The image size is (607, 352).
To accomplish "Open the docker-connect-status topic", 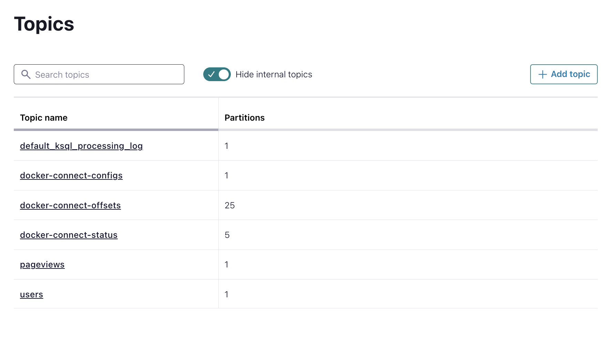I will pyautogui.click(x=69, y=235).
